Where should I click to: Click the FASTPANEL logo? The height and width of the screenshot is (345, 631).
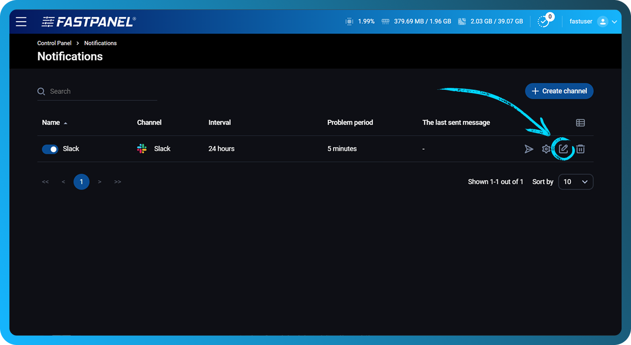[x=89, y=22]
